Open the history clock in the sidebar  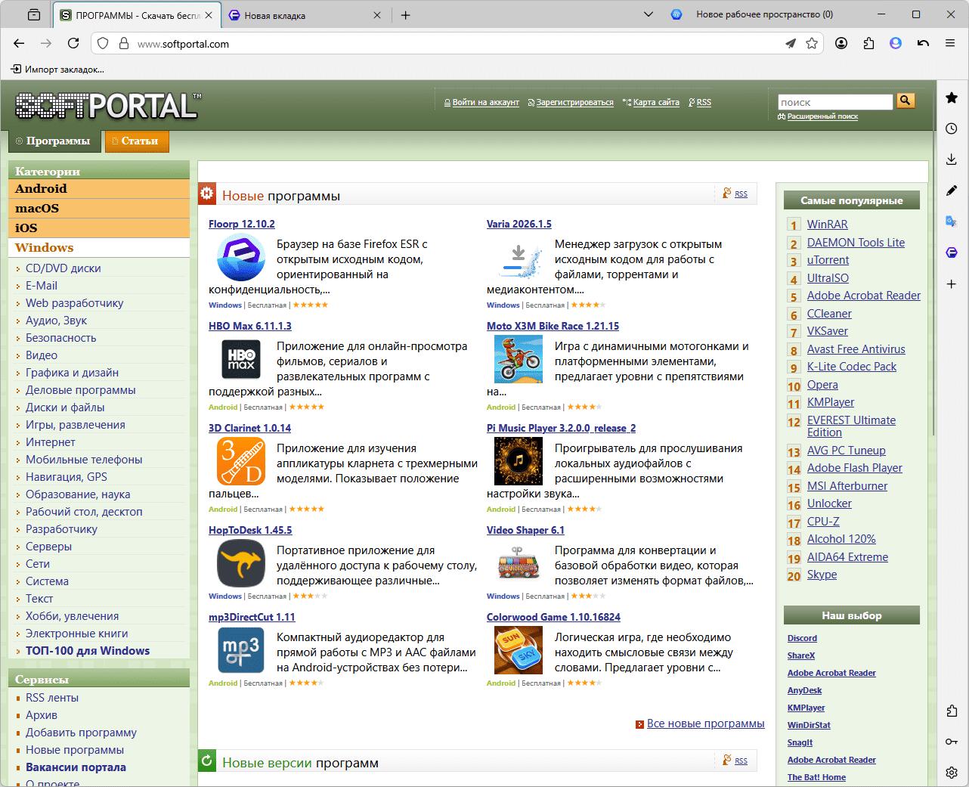tap(952, 129)
